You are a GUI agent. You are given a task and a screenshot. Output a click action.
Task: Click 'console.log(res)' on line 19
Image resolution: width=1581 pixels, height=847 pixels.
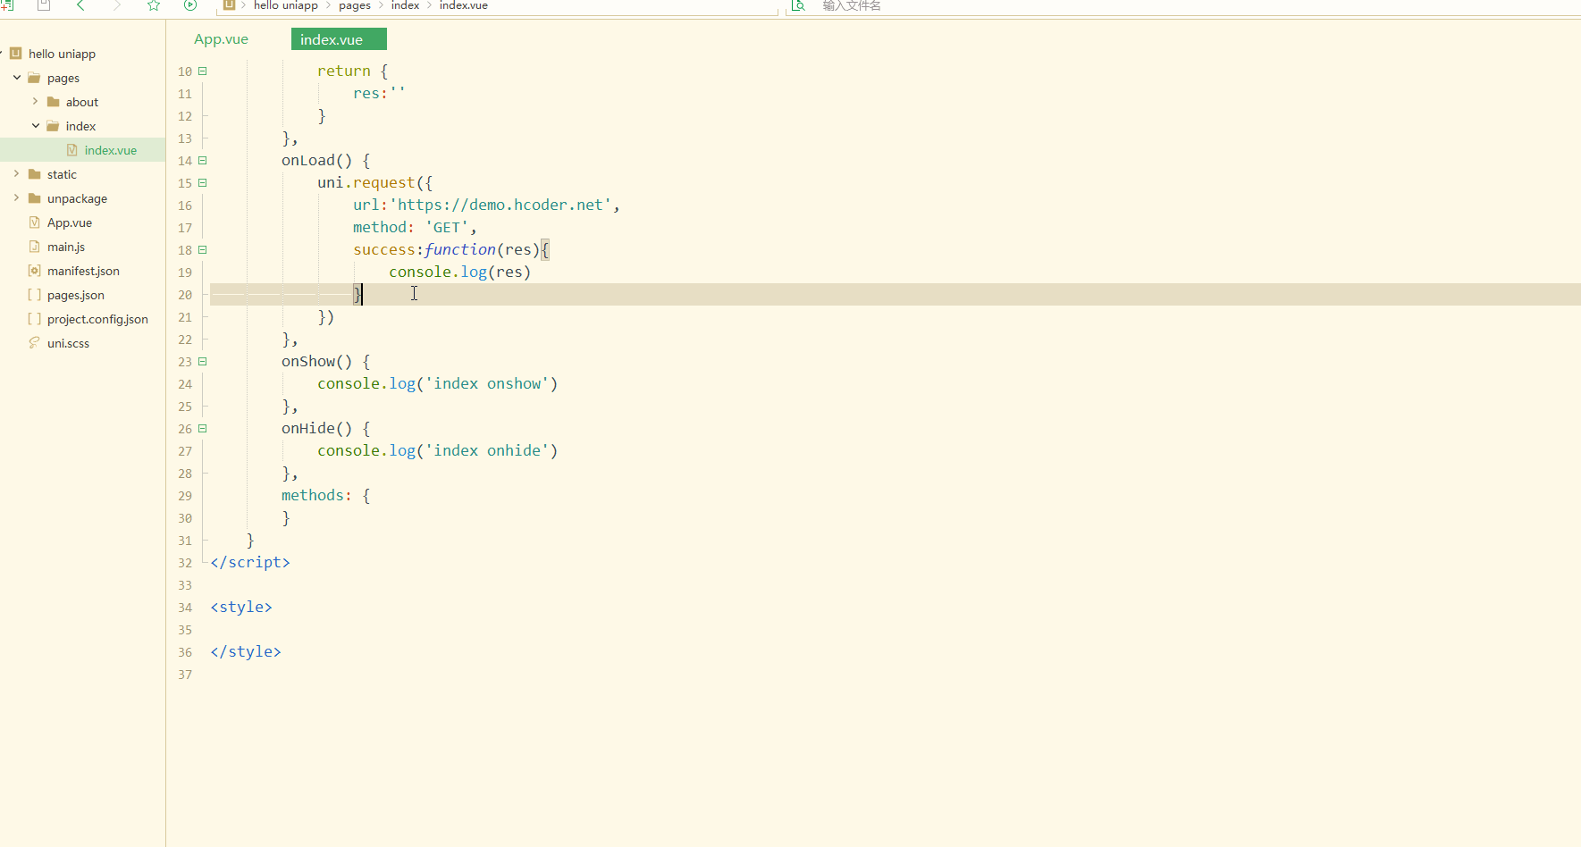460,272
